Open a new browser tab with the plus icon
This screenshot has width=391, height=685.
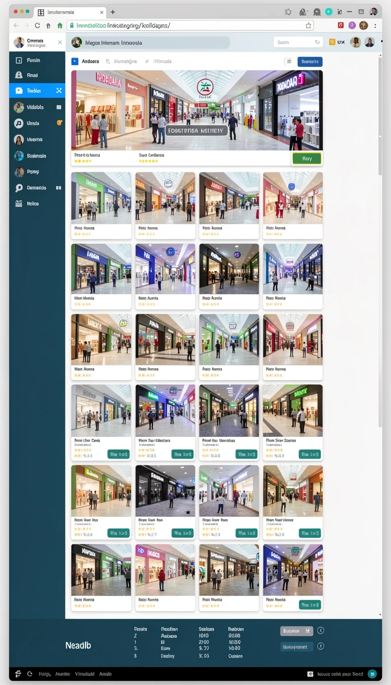coord(113,12)
